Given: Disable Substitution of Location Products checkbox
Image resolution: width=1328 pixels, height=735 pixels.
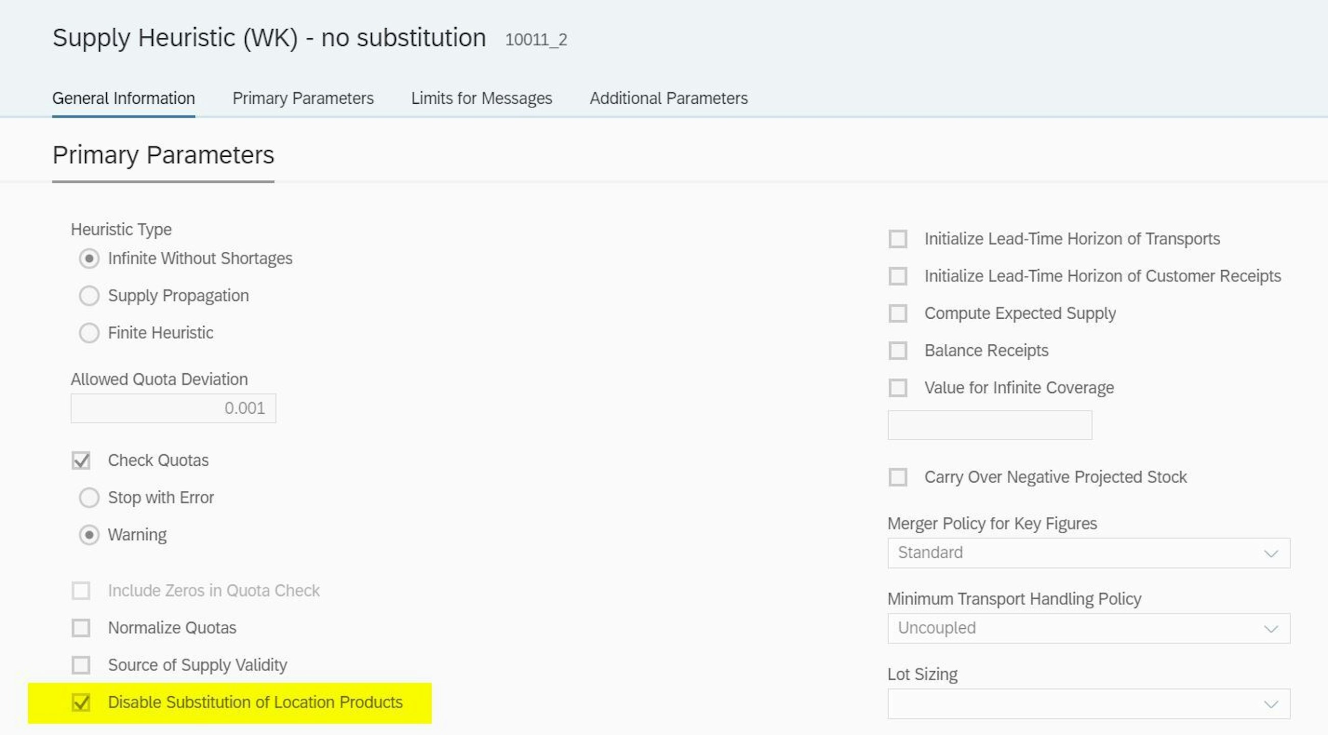Looking at the screenshot, I should (x=81, y=701).
